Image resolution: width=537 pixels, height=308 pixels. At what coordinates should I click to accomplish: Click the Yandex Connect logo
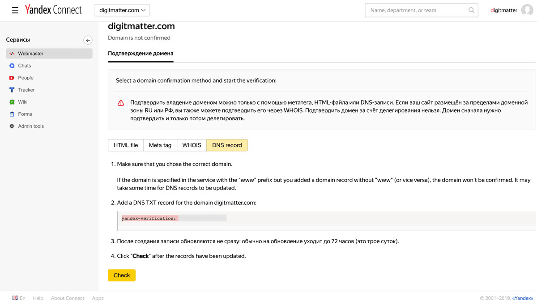pyautogui.click(x=53, y=10)
